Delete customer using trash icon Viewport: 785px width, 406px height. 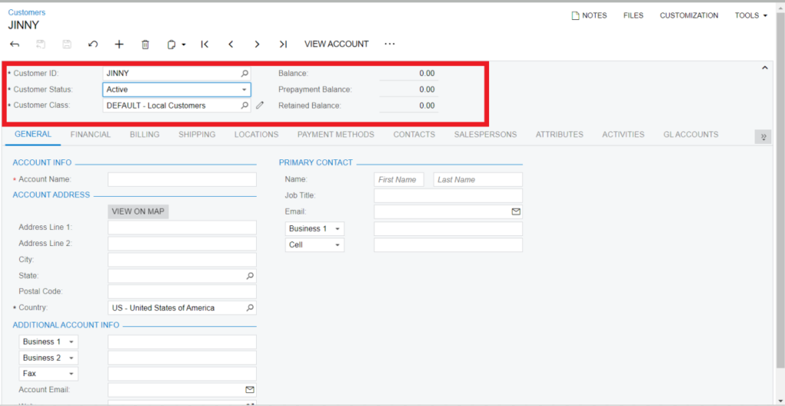tap(146, 44)
